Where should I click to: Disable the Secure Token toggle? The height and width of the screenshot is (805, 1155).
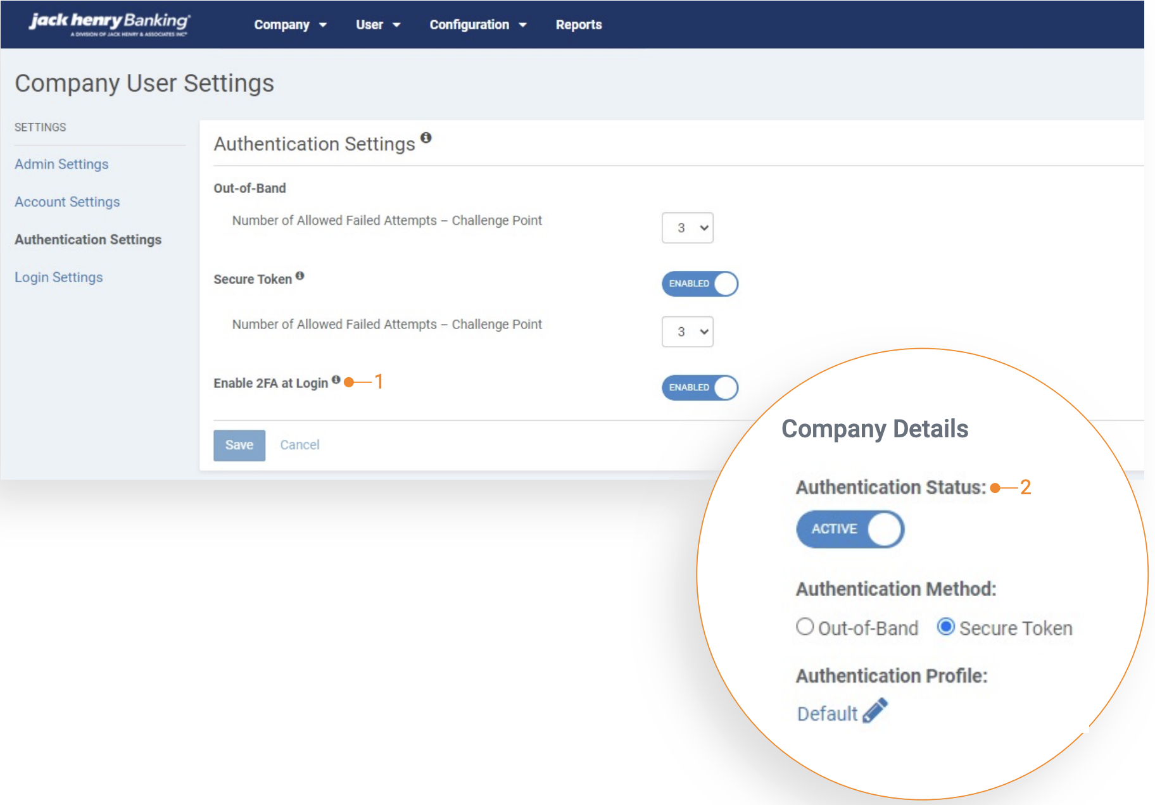click(x=700, y=284)
